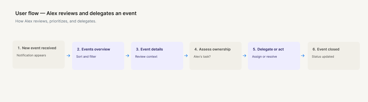Click the 'Review context' description
This screenshot has height=102, width=368.
[x=146, y=57]
